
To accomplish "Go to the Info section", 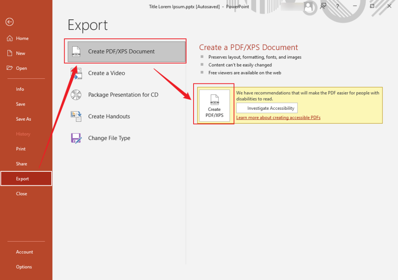I will [20, 89].
